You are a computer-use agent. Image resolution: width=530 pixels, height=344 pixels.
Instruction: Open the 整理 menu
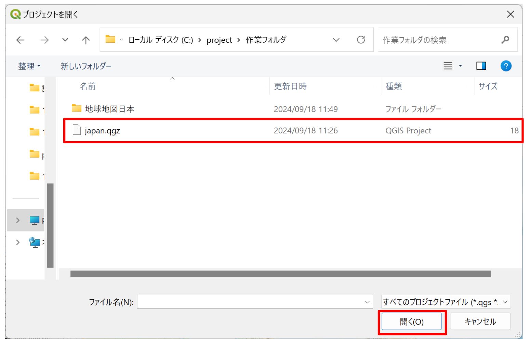tap(29, 66)
